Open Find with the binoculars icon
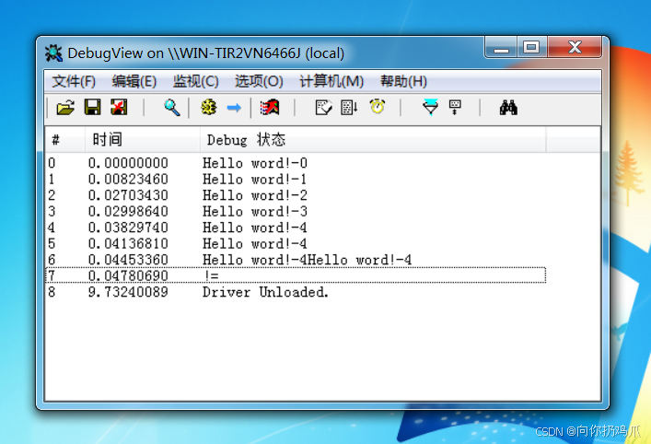 [508, 108]
